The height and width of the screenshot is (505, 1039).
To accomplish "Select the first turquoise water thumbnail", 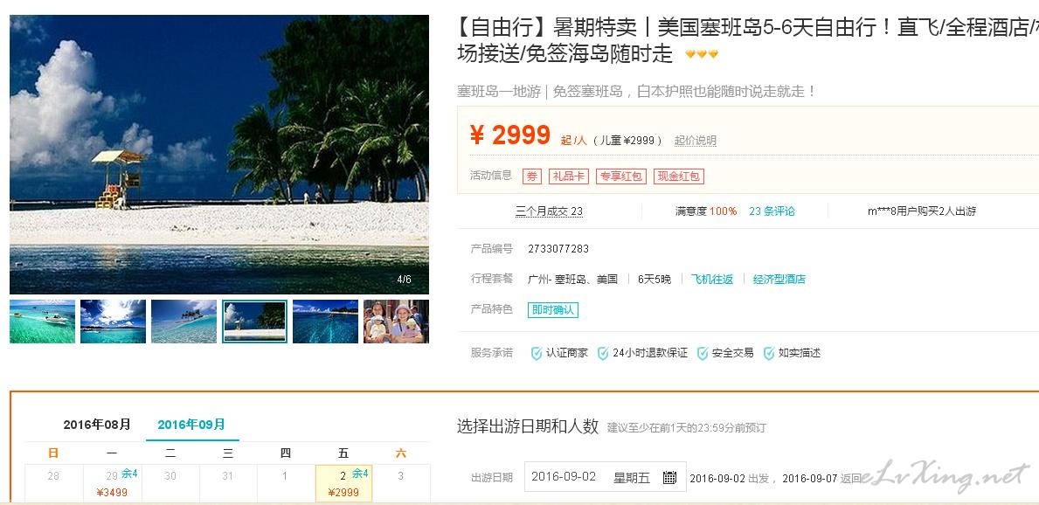I will (43, 322).
